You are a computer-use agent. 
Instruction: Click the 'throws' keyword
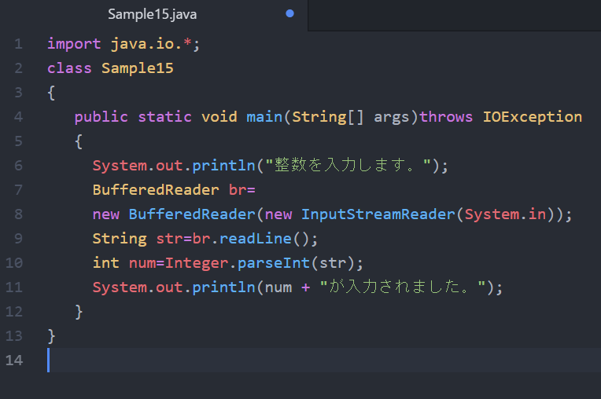[x=446, y=117]
